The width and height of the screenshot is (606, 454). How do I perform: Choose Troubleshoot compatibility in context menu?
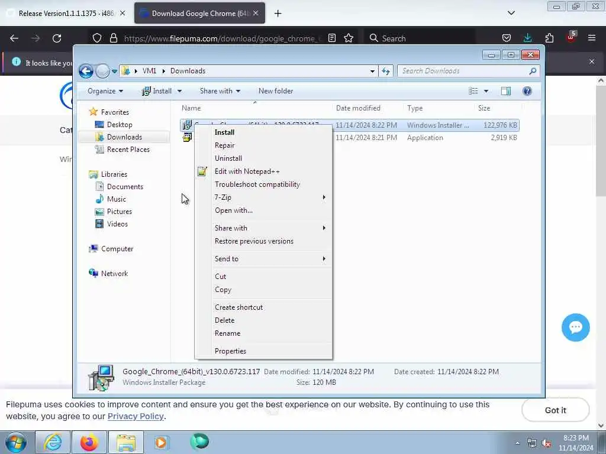coord(263,184)
